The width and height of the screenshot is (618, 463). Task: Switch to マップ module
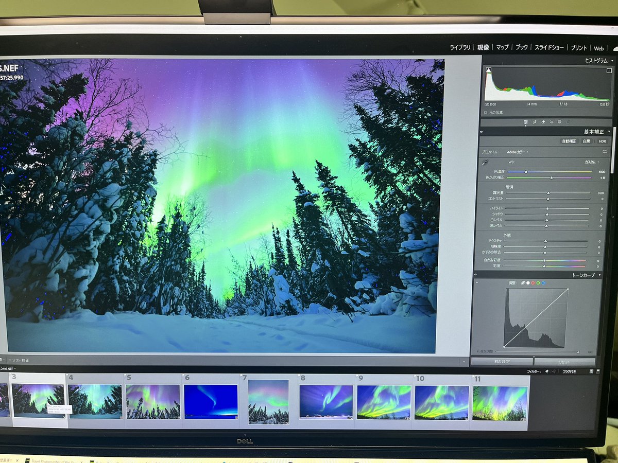(503, 47)
